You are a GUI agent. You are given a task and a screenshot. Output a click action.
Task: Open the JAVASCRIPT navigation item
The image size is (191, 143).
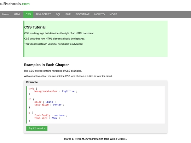pos(43,14)
